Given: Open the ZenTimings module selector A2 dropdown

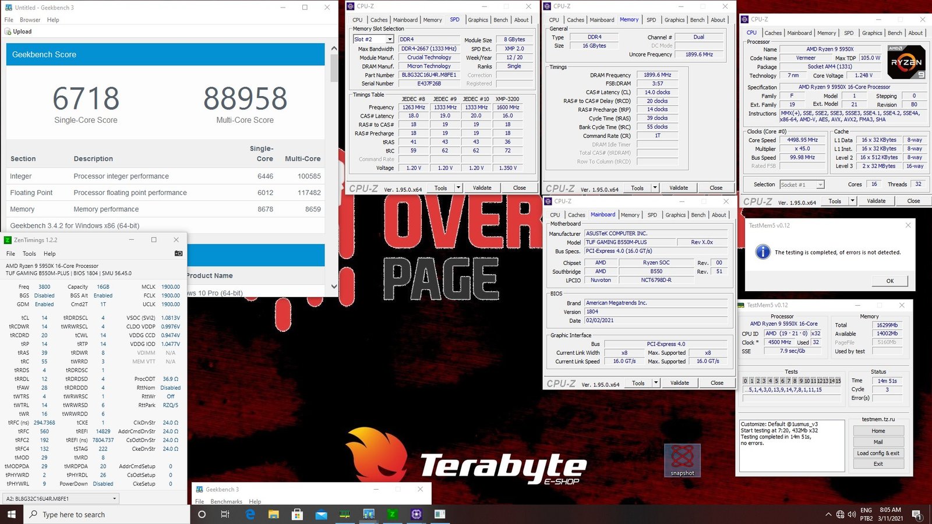Looking at the screenshot, I should (114, 498).
